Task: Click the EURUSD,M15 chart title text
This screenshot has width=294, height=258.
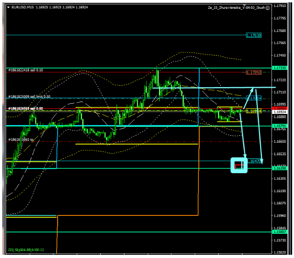Action: 23,7
